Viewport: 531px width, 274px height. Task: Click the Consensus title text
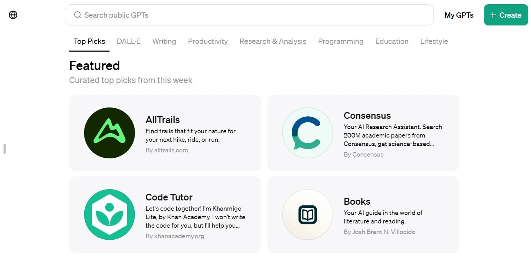coord(367,116)
